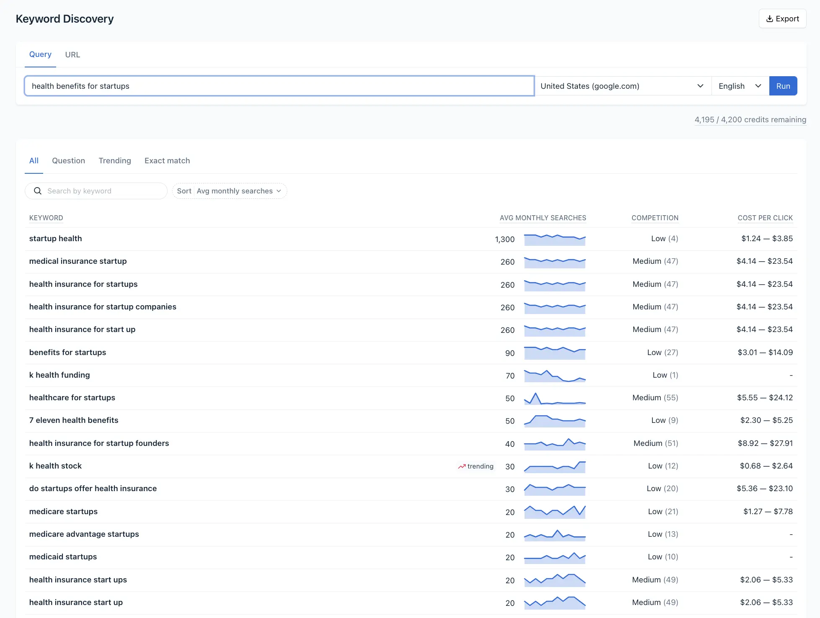This screenshot has height=618, width=820.
Task: Switch to the URL tab
Action: pos(72,55)
